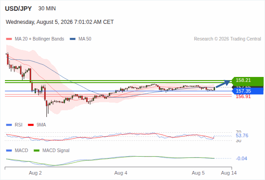Click the RSI blue legend swatch

point(9,125)
